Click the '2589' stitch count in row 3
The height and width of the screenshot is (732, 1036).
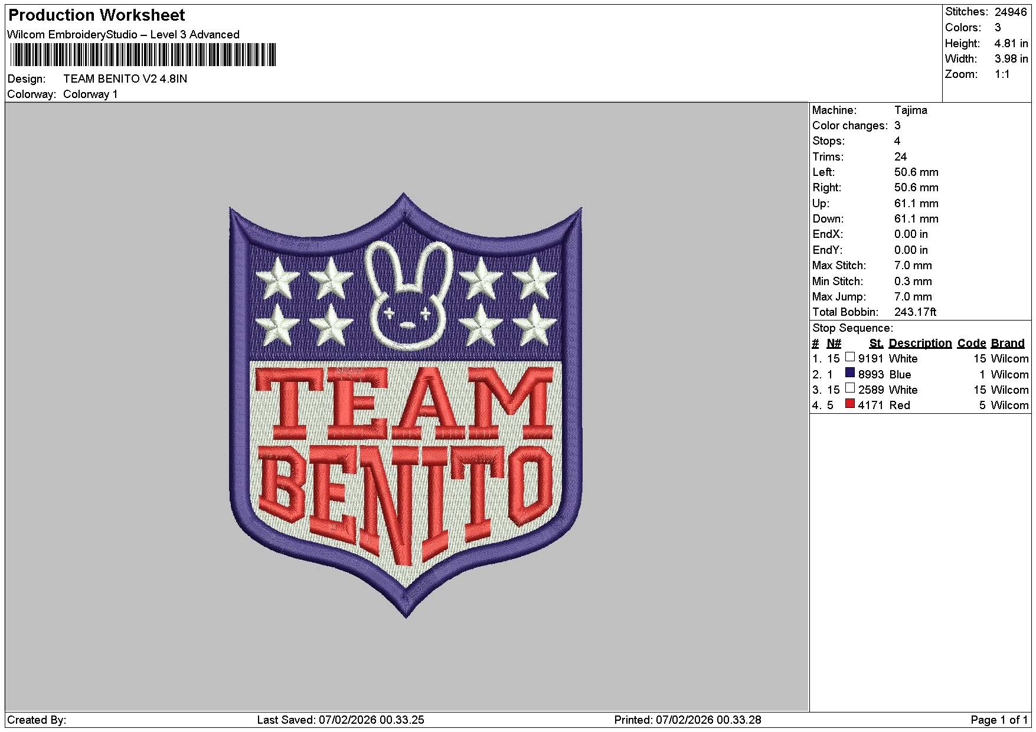871,390
